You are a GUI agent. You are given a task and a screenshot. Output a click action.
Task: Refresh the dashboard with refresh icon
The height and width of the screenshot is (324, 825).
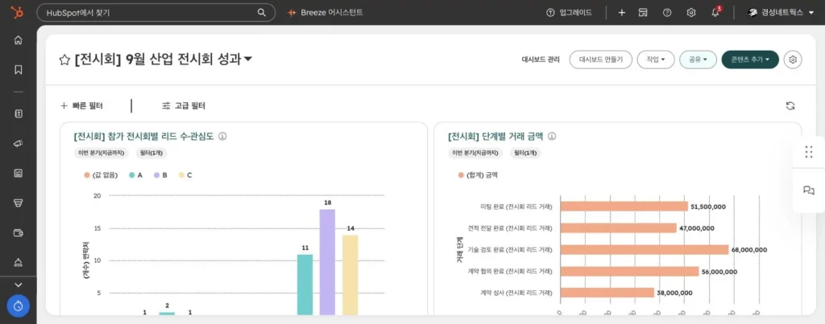coord(790,106)
